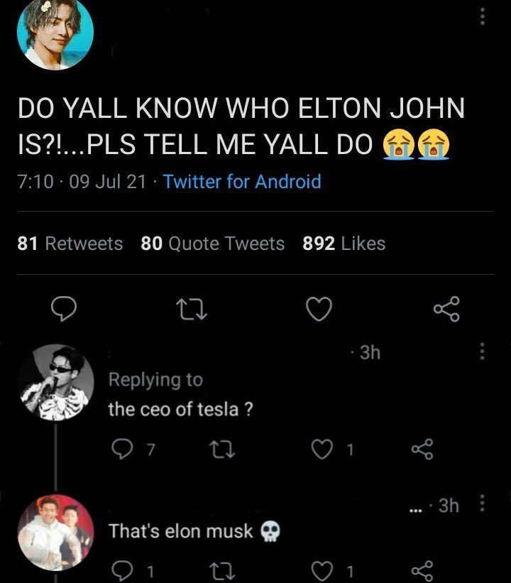Open sunglasses singer avatar profile
The image size is (511, 583).
(55, 382)
